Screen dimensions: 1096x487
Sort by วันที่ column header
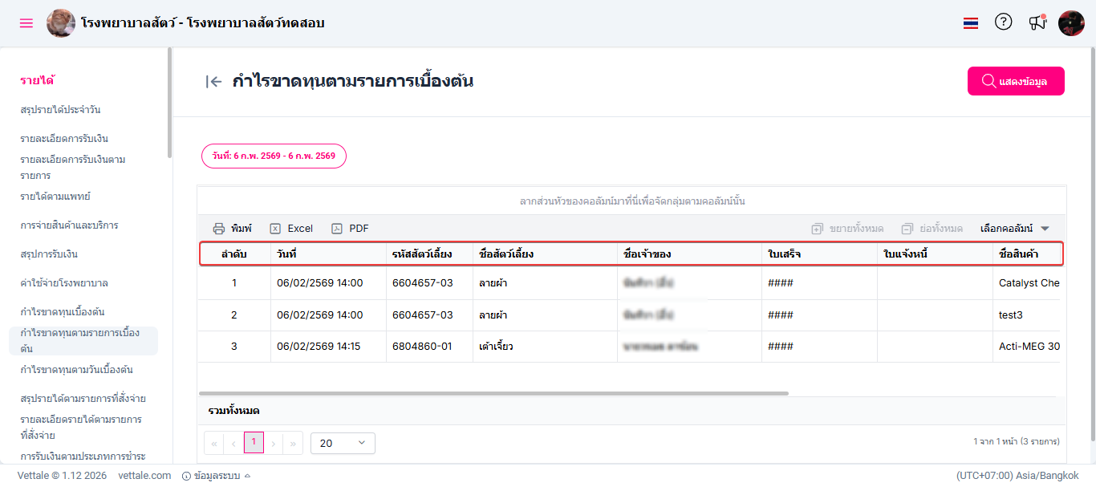point(328,254)
